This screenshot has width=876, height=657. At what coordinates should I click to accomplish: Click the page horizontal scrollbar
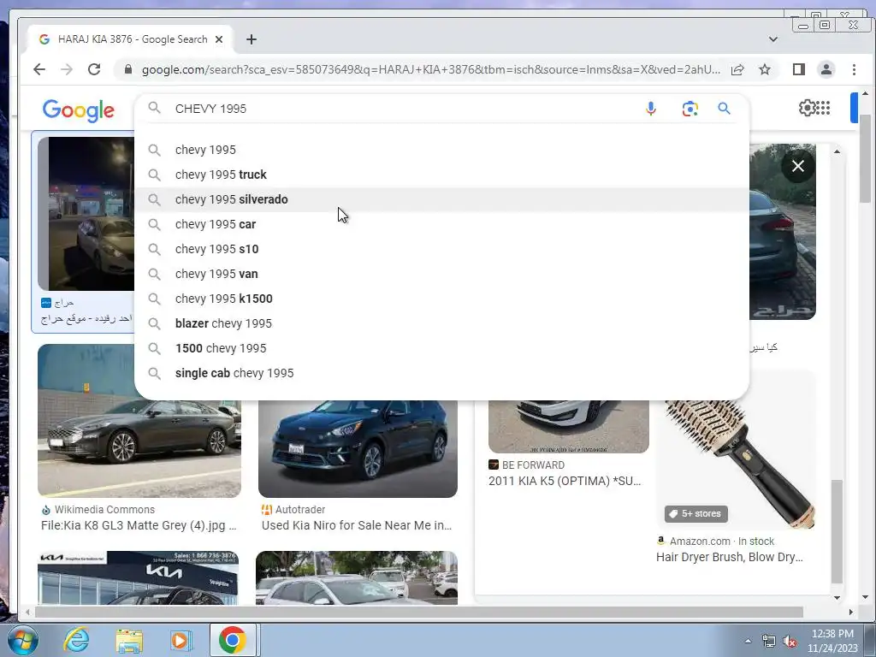(x=419, y=613)
